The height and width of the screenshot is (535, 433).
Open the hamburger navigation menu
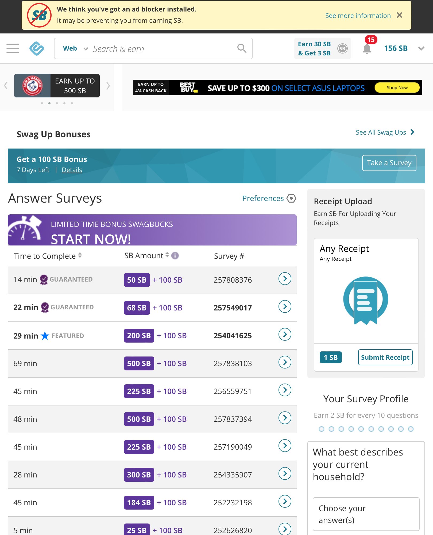coord(13,48)
